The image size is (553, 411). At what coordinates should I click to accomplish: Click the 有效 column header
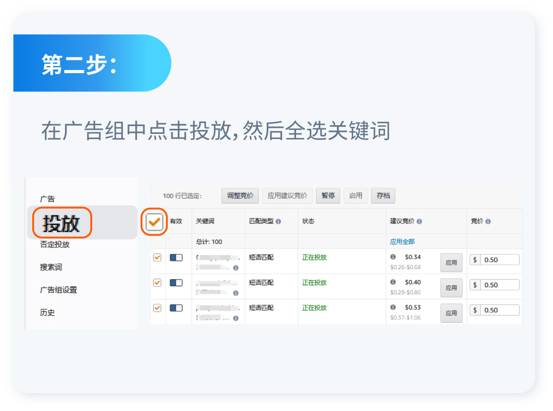tap(176, 221)
